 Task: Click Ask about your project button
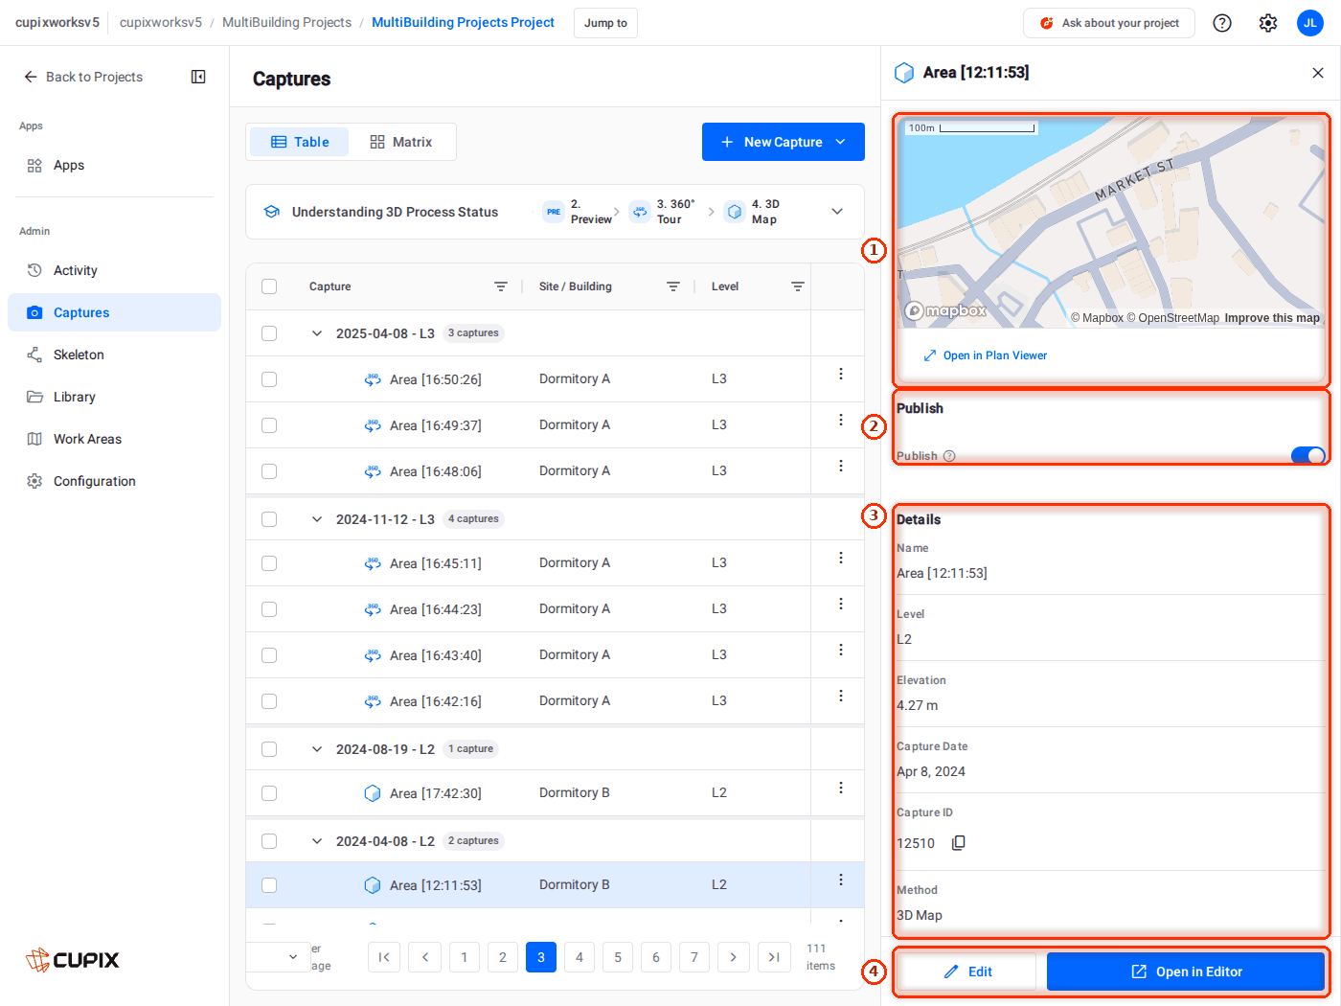pos(1109,23)
